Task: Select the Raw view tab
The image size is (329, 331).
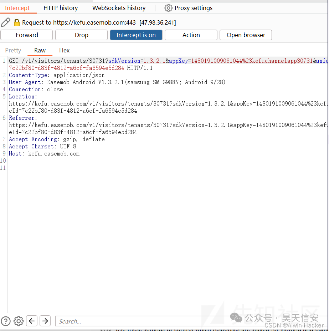Action: coord(40,50)
